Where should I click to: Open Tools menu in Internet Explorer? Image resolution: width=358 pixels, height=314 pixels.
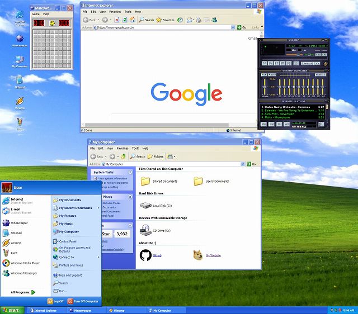click(128, 12)
